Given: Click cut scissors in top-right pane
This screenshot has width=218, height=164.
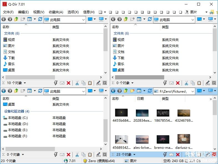Looking at the screenshot, I should coord(186,83).
